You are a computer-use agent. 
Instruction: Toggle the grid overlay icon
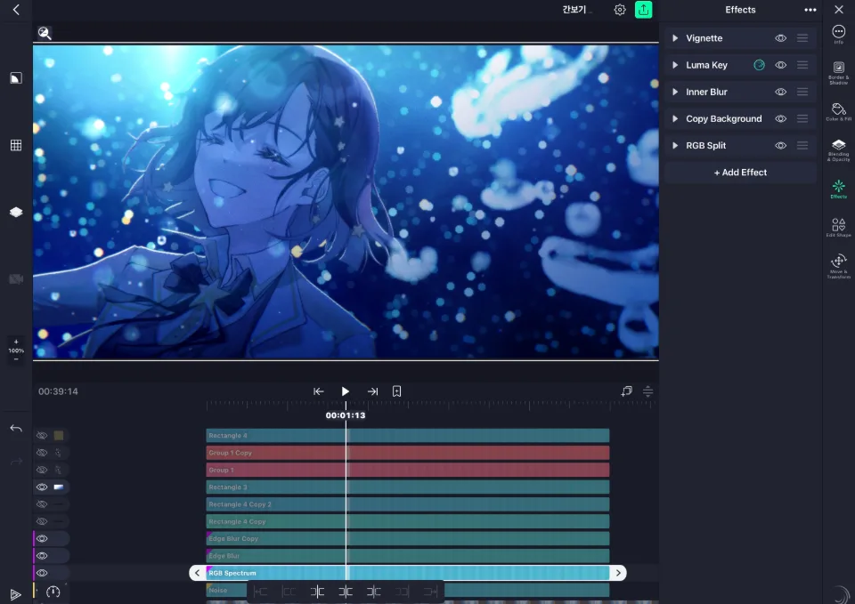[16, 145]
